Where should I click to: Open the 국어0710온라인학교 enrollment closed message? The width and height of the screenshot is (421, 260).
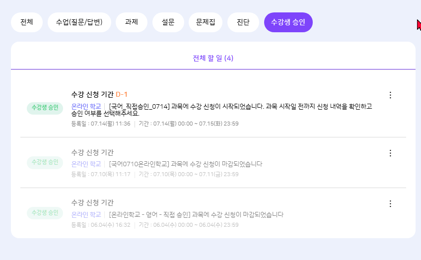(185, 164)
